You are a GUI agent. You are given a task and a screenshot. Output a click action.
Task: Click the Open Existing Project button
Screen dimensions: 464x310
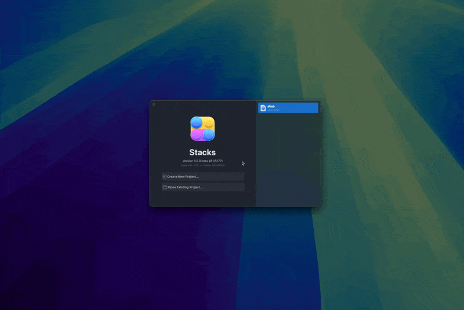click(202, 187)
